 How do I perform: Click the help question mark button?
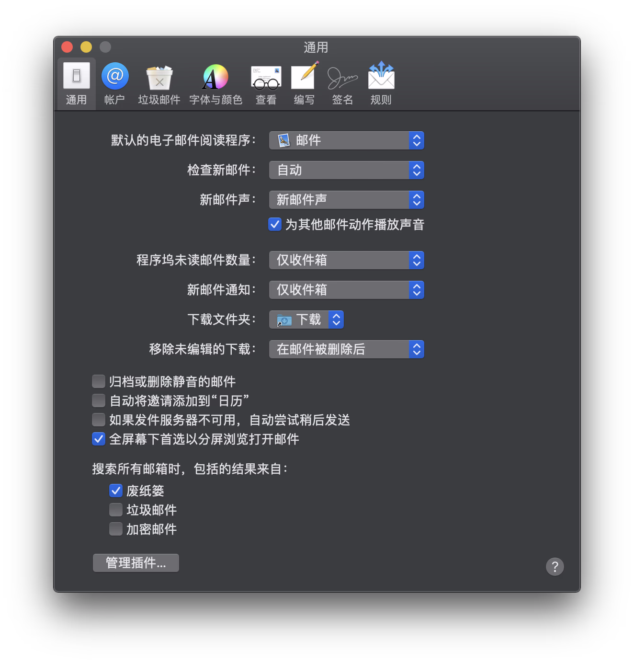pos(555,567)
